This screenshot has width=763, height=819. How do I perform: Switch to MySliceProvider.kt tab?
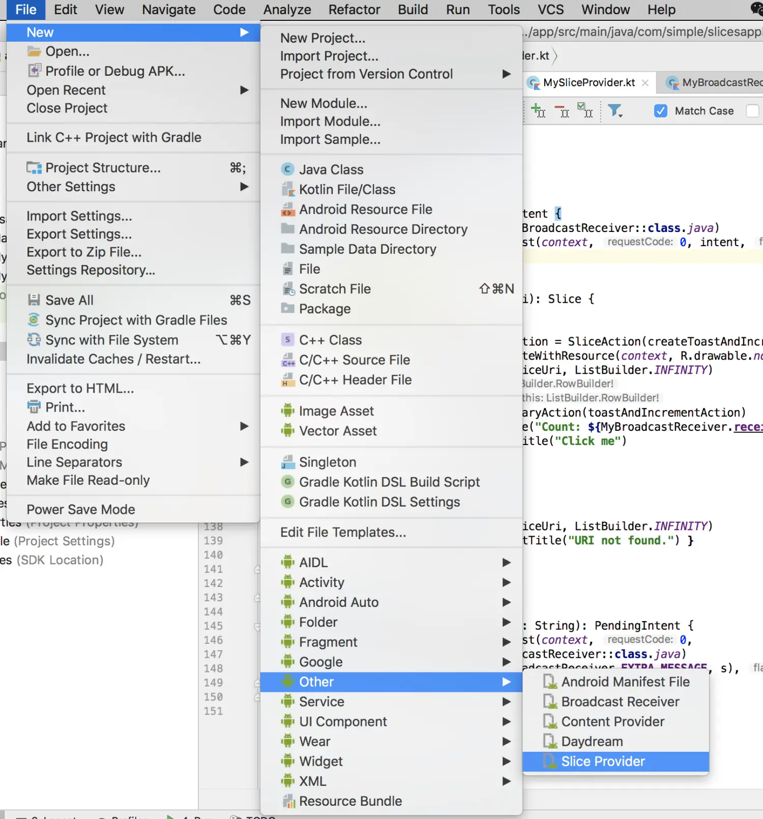click(589, 83)
